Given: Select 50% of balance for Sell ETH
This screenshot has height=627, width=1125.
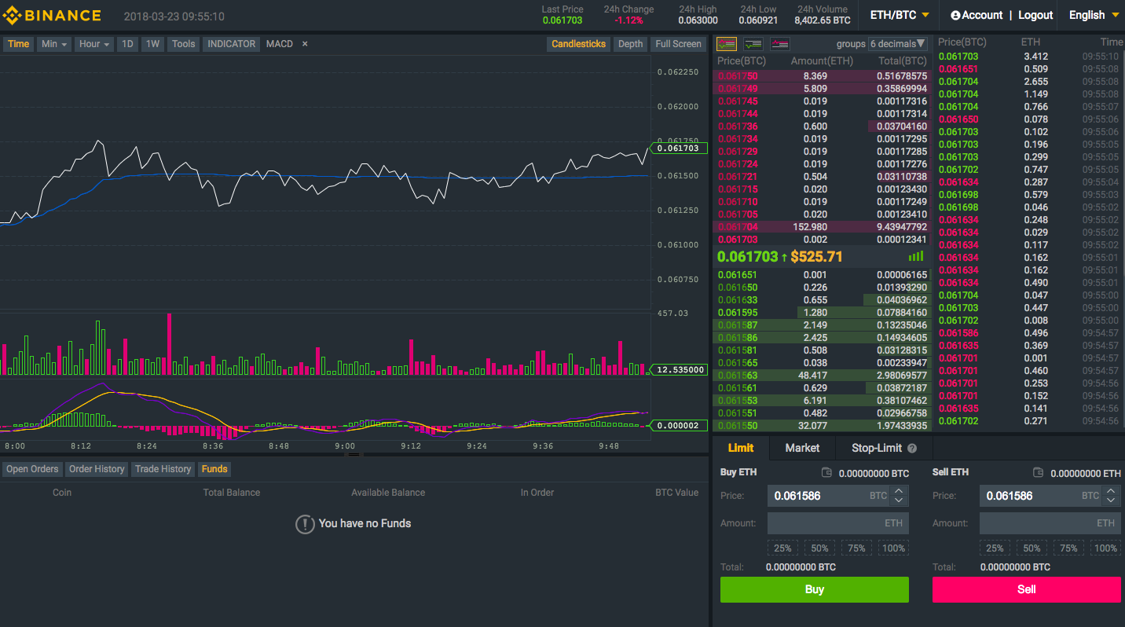Looking at the screenshot, I should point(1032,548).
